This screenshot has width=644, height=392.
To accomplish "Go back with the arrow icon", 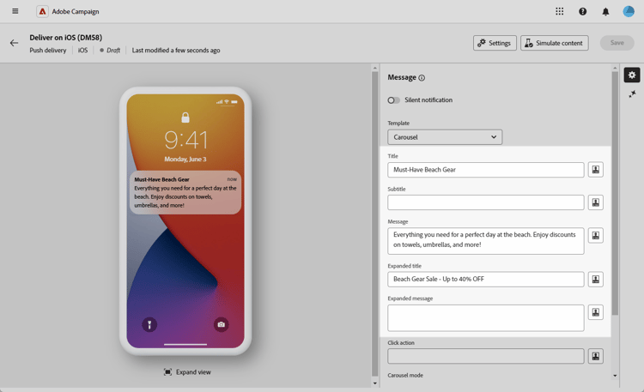I will [14, 43].
